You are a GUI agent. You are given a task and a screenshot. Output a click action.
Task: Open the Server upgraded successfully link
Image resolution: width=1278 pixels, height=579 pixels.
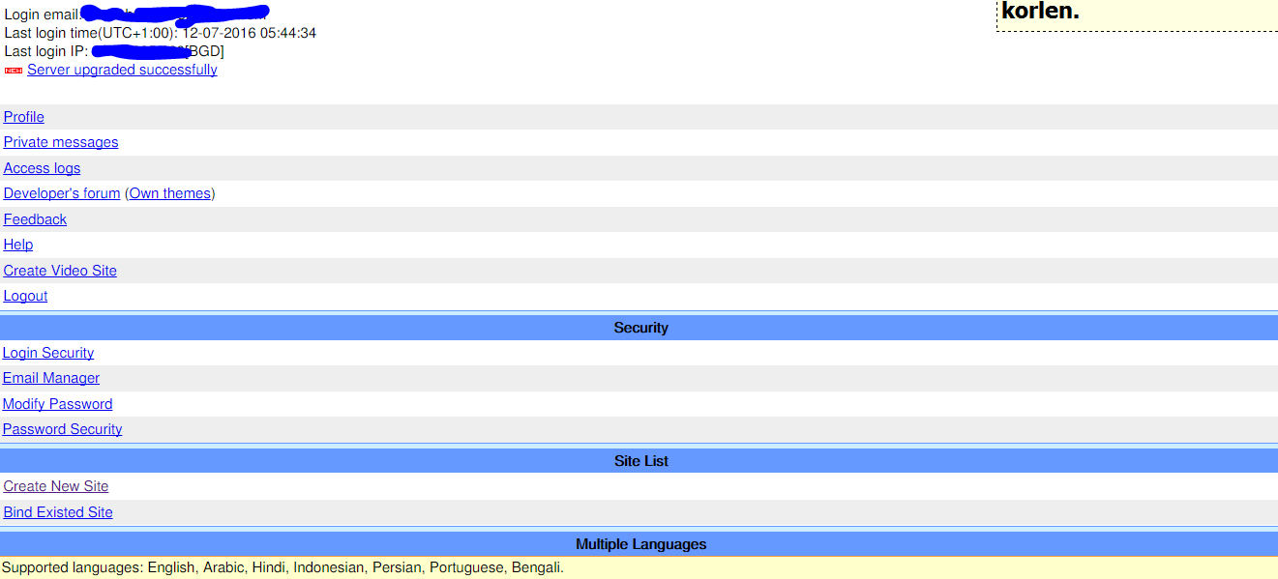point(122,70)
